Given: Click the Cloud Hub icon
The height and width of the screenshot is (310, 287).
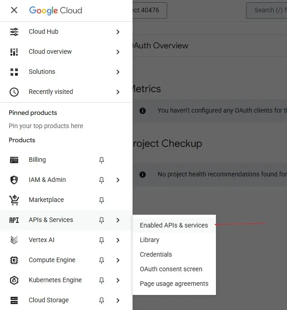Looking at the screenshot, I should point(14,32).
